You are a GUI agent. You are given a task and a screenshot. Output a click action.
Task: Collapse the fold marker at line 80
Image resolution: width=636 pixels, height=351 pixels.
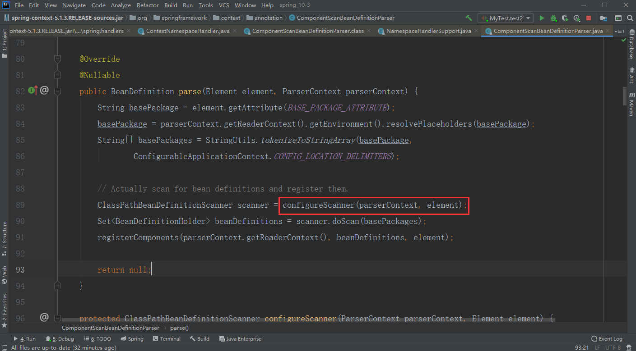(x=57, y=59)
